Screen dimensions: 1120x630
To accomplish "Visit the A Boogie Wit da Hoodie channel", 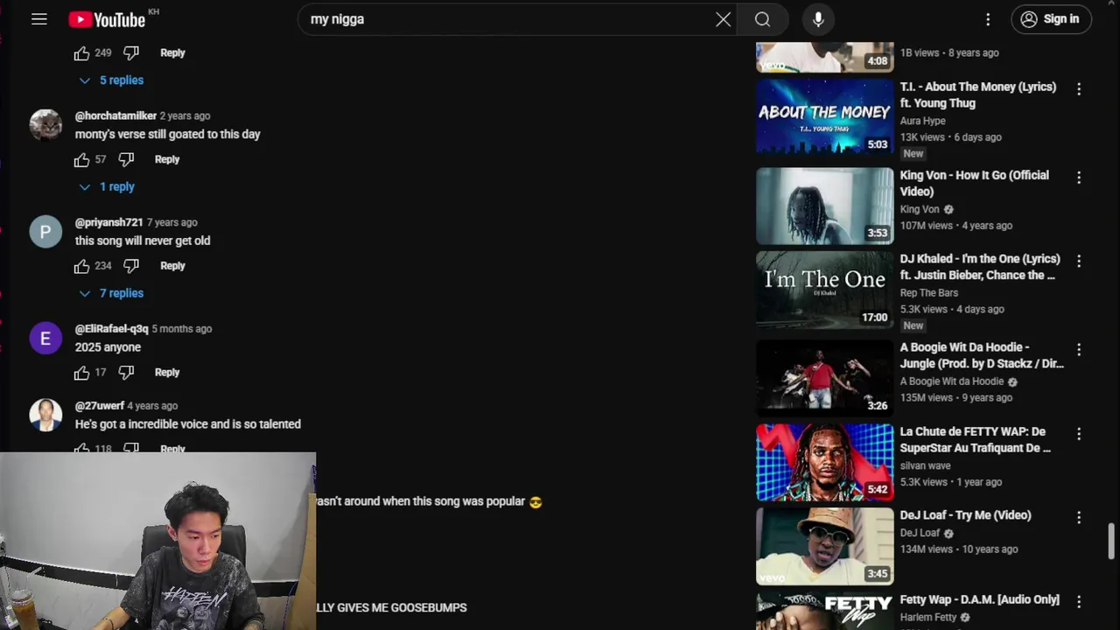I will [x=952, y=381].
